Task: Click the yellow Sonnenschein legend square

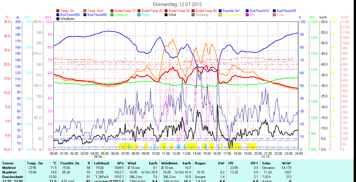Action: click(220, 15)
